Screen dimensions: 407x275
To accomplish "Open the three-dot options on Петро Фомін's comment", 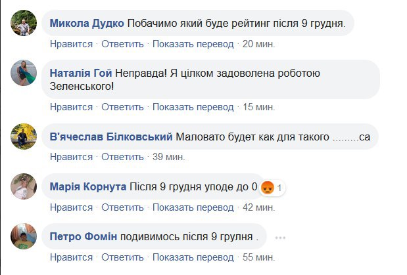I will point(281,237).
